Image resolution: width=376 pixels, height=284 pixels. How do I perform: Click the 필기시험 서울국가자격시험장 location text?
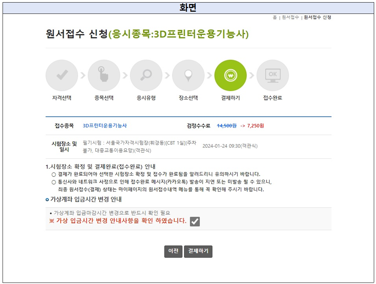point(140,147)
